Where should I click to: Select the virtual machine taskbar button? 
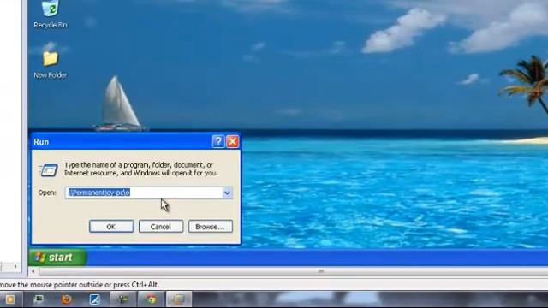[x=179, y=299]
